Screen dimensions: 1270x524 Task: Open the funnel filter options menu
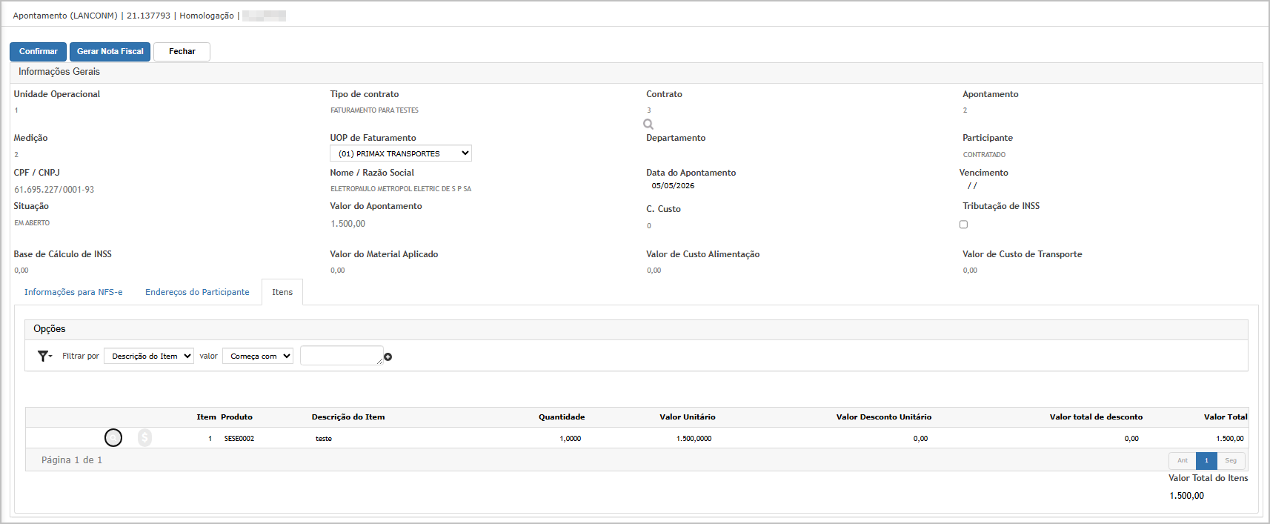coord(44,356)
